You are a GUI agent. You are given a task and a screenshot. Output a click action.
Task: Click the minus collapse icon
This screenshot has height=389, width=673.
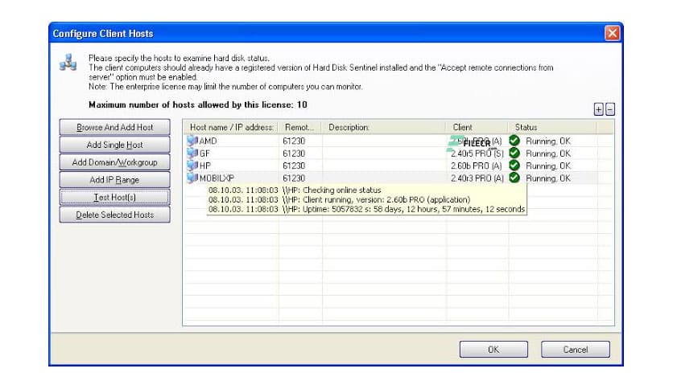pos(610,109)
